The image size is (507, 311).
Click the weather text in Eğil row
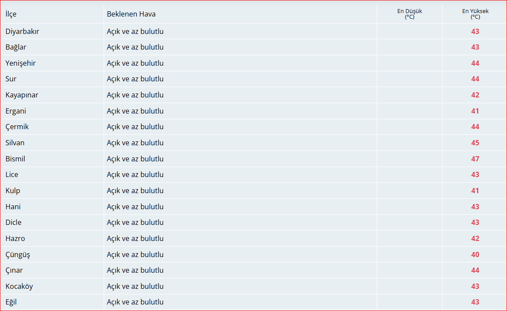(135, 302)
